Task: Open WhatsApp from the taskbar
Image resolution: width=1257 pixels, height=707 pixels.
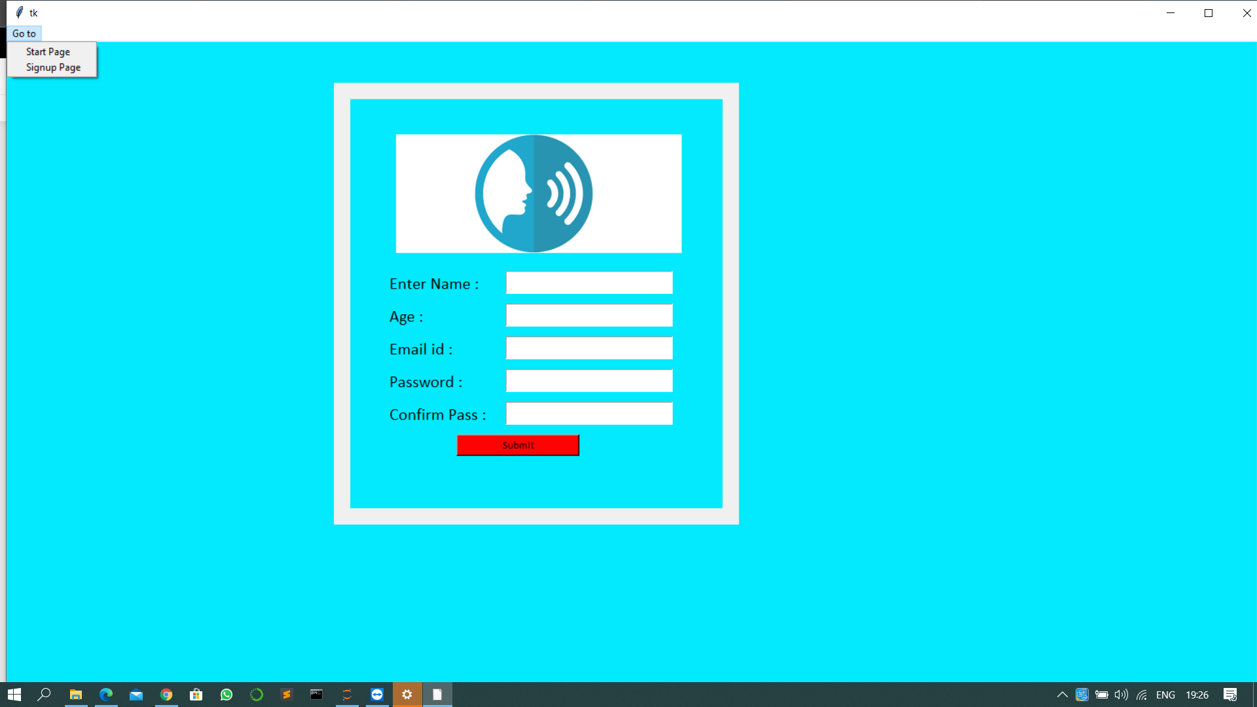Action: click(x=227, y=695)
